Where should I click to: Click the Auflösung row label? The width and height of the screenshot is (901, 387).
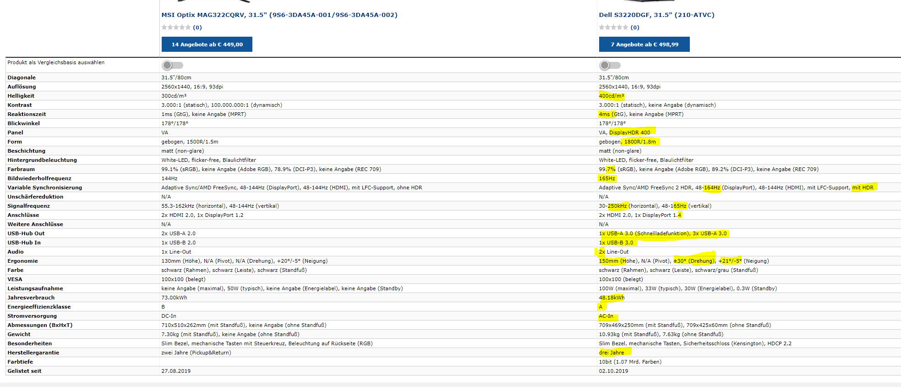coord(22,87)
